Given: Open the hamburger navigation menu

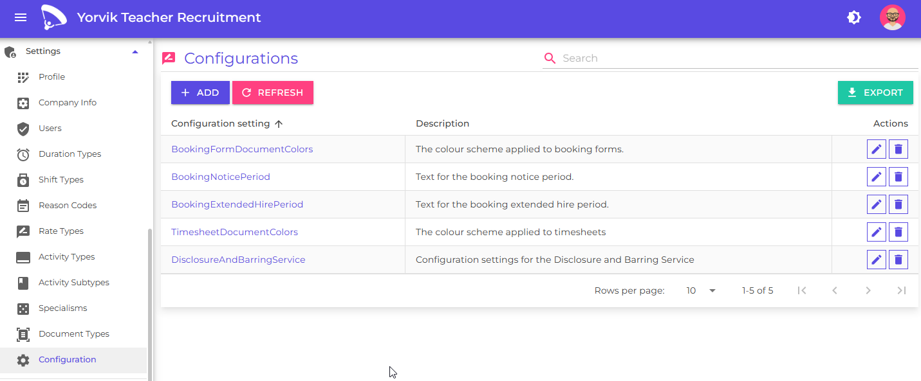Looking at the screenshot, I should [x=21, y=18].
